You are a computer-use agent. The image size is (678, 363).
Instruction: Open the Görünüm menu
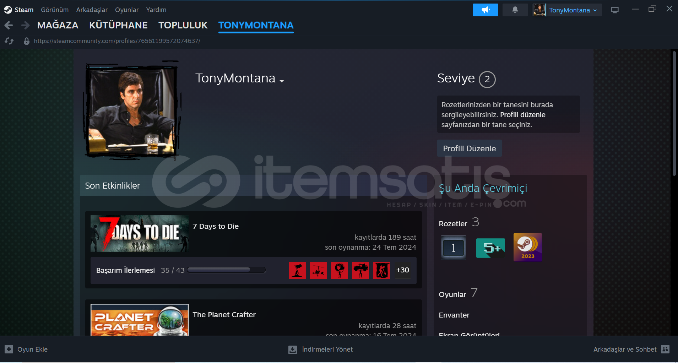pos(55,10)
